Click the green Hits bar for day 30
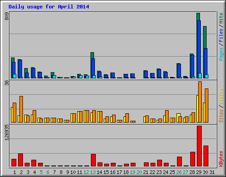The height and width of the screenshot is (177, 226). (x=205, y=37)
